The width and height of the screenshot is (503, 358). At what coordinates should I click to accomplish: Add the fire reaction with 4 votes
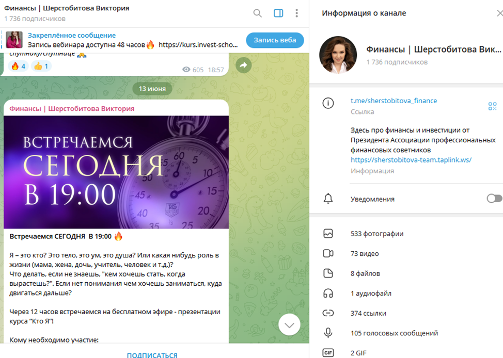[x=18, y=67]
